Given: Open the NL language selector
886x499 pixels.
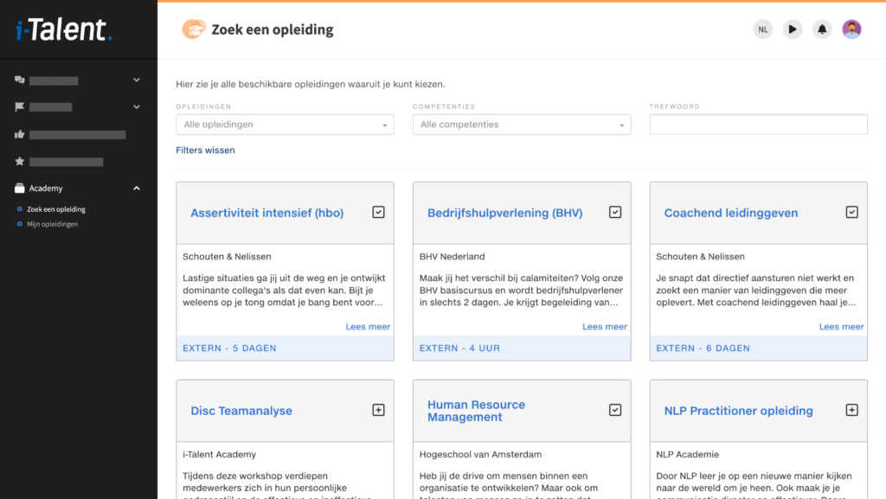Looking at the screenshot, I should (x=763, y=29).
